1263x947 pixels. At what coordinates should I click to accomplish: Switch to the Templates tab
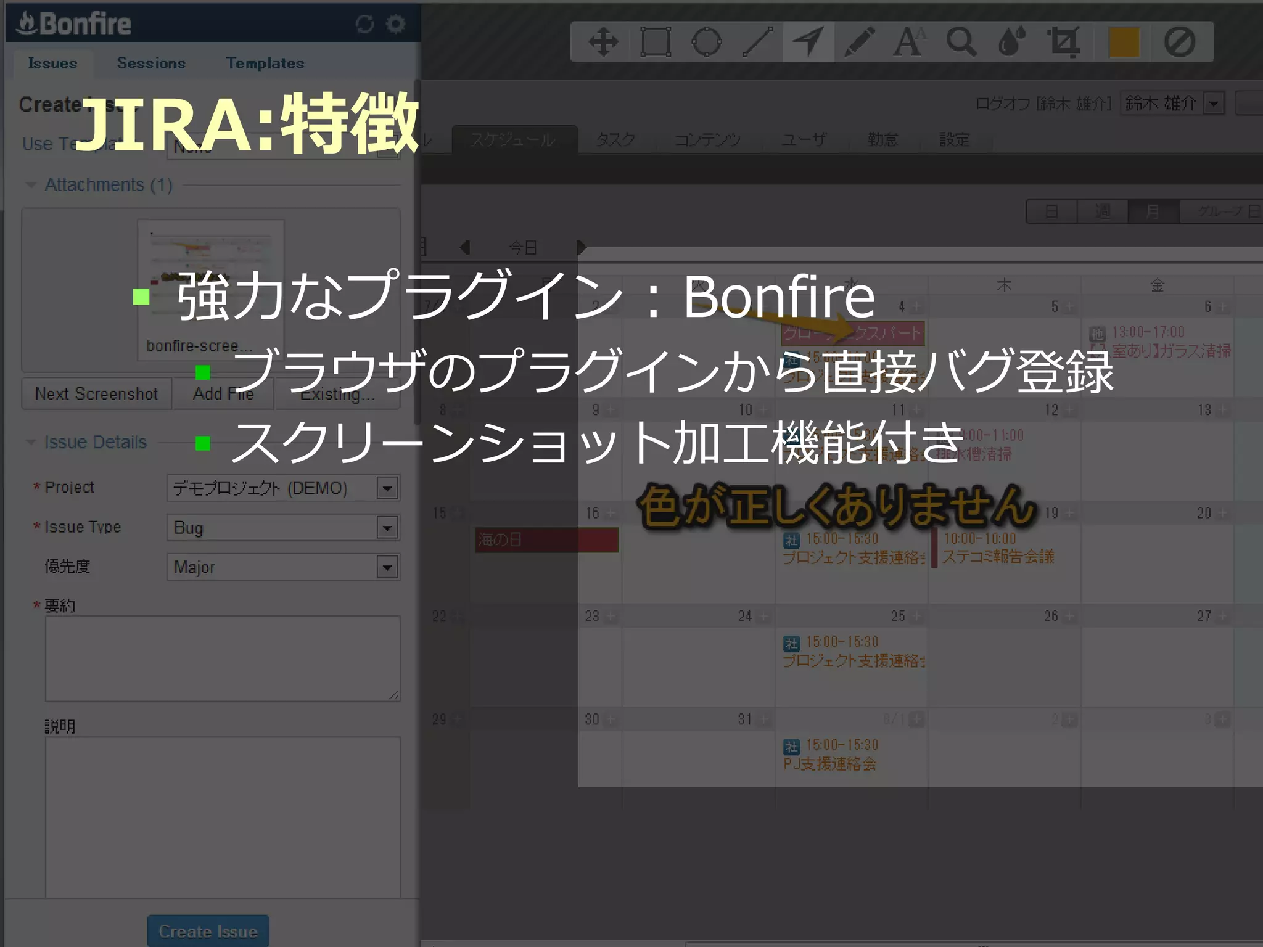265,63
